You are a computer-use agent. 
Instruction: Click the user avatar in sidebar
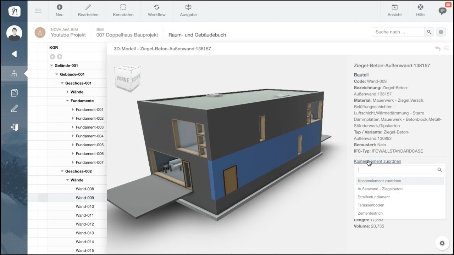point(14,33)
